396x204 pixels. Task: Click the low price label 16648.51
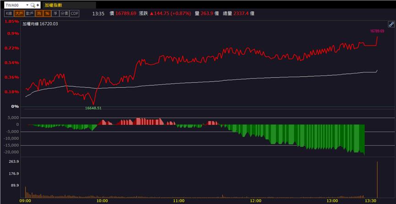pos(93,108)
